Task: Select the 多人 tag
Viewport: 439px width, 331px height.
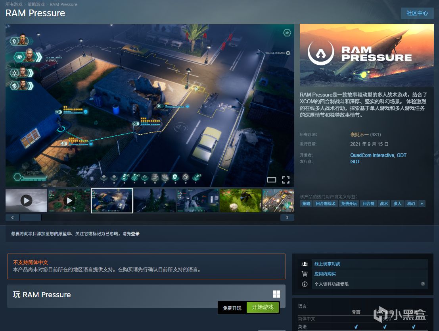Action: point(398,204)
